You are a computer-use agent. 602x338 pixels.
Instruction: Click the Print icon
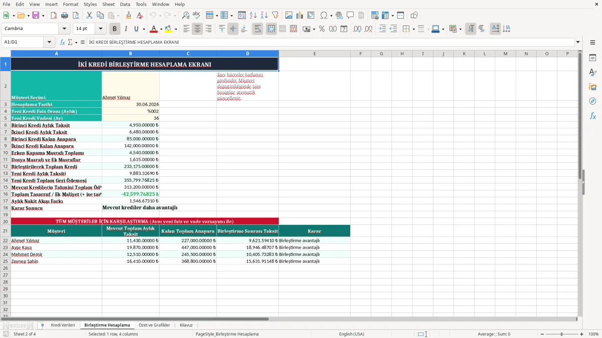point(65,16)
